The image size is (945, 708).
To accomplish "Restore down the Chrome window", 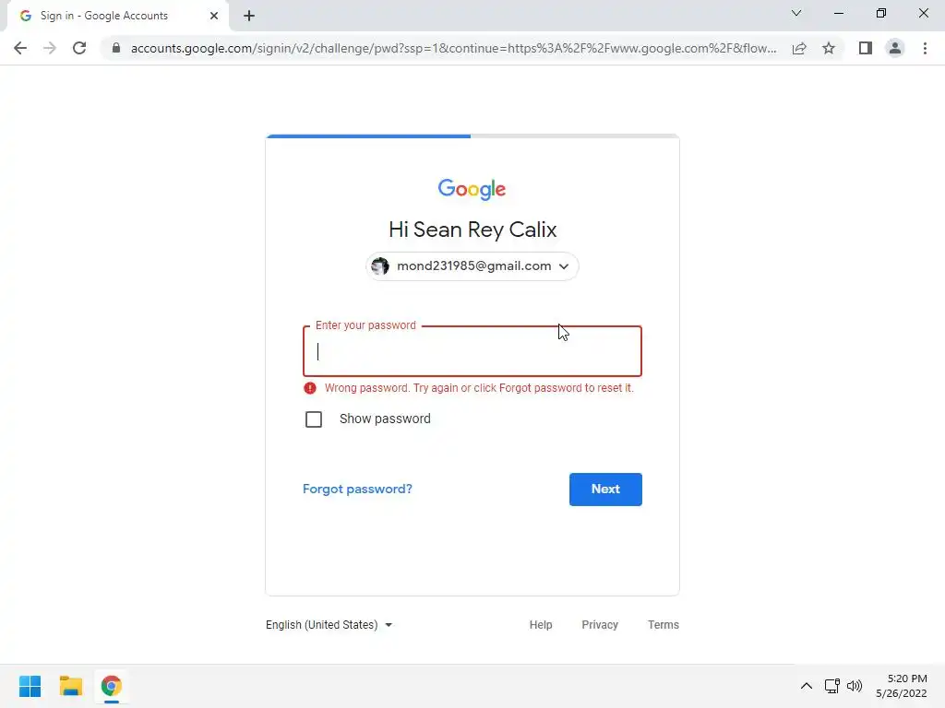I will click(x=881, y=13).
